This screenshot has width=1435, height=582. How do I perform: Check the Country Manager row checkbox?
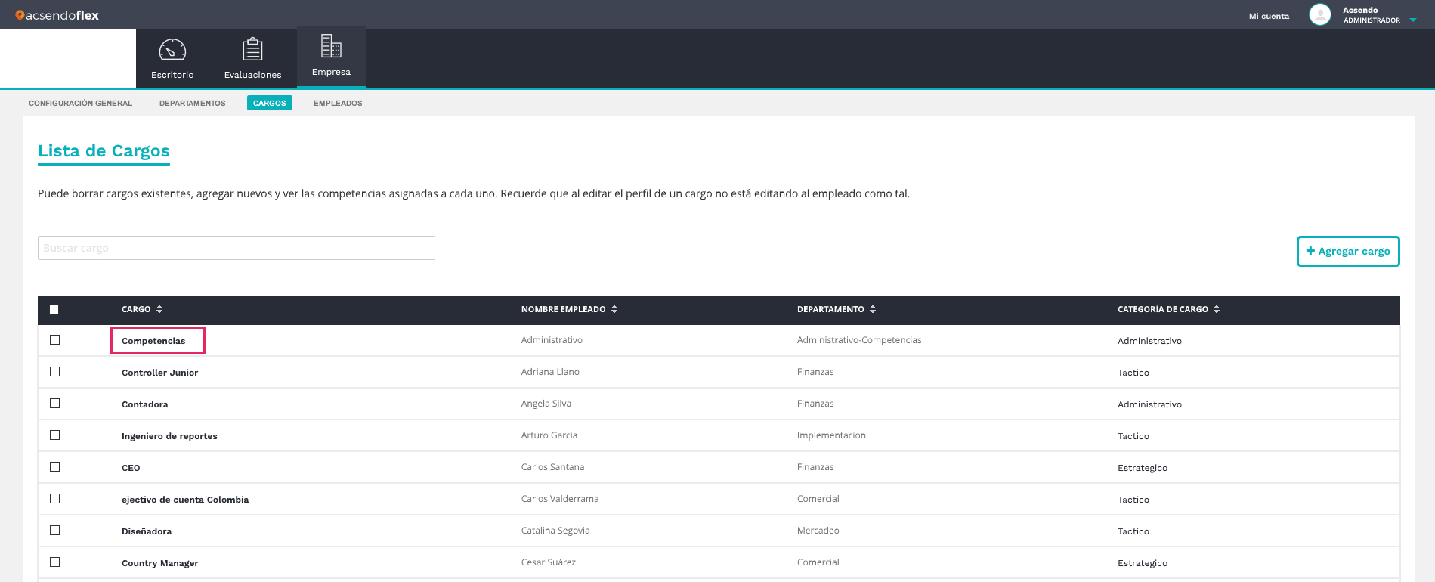[54, 562]
